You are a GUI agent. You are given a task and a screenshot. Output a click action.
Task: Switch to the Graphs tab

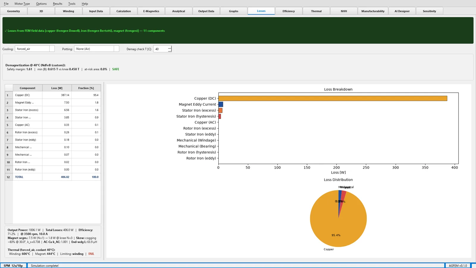point(234,11)
